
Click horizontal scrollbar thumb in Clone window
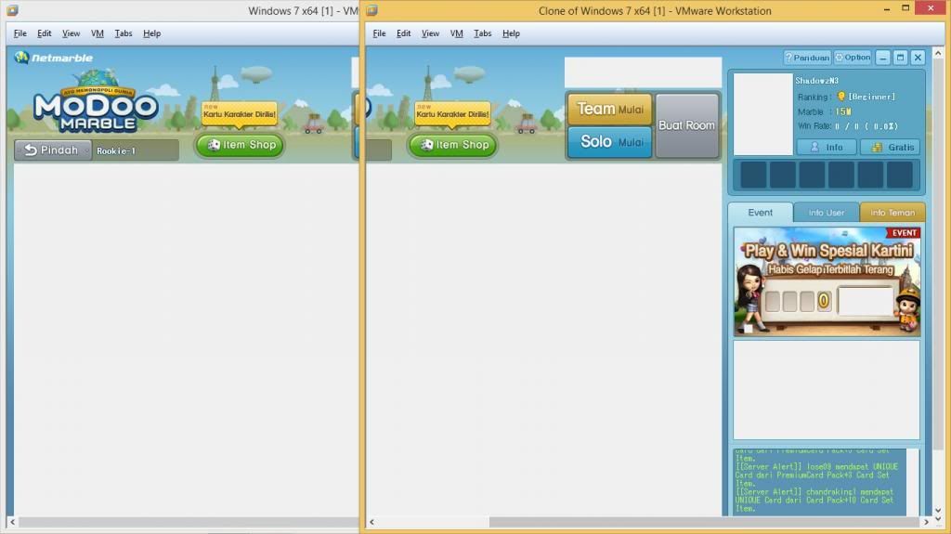[704, 522]
